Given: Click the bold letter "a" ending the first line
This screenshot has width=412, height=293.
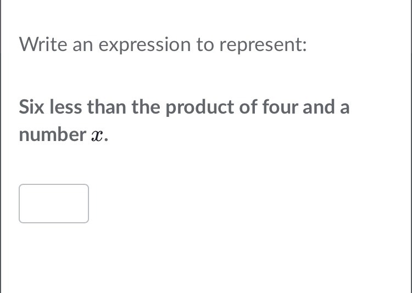Looking at the screenshot, I should [x=344, y=109].
